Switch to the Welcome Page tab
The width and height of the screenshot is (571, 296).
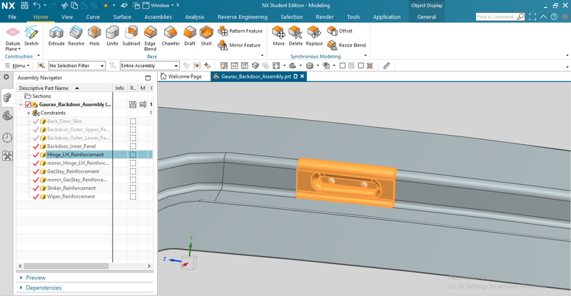click(184, 76)
